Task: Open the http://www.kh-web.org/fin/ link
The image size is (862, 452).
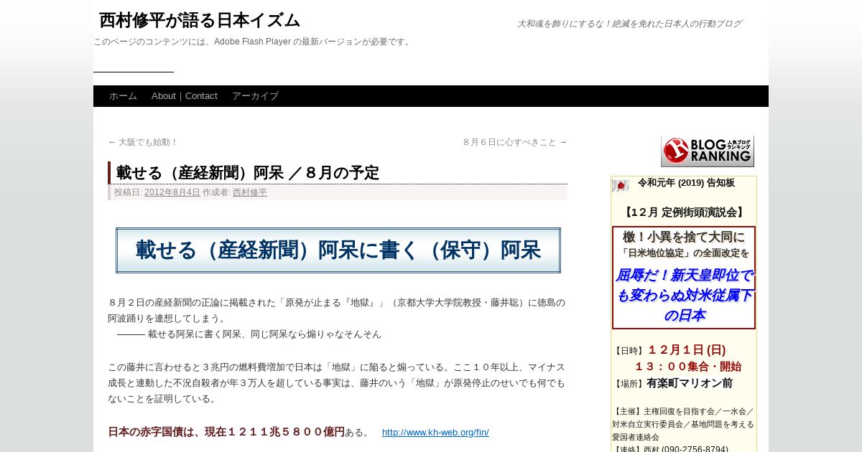Action: click(435, 432)
